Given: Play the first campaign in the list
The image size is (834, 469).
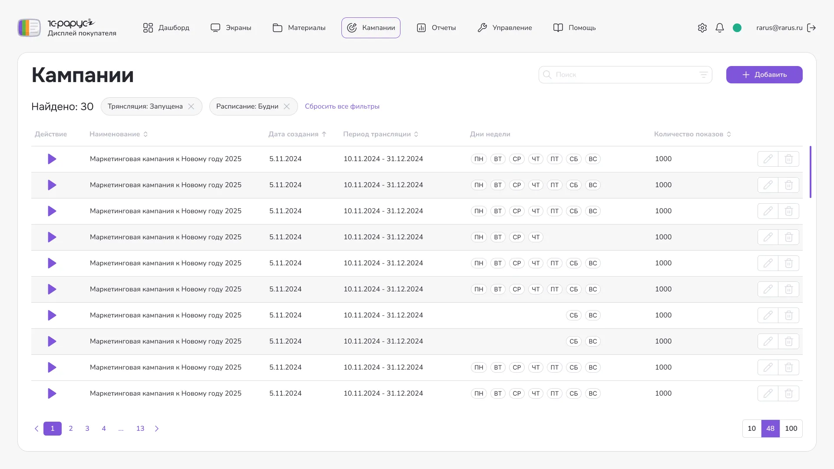Looking at the screenshot, I should coord(52,159).
